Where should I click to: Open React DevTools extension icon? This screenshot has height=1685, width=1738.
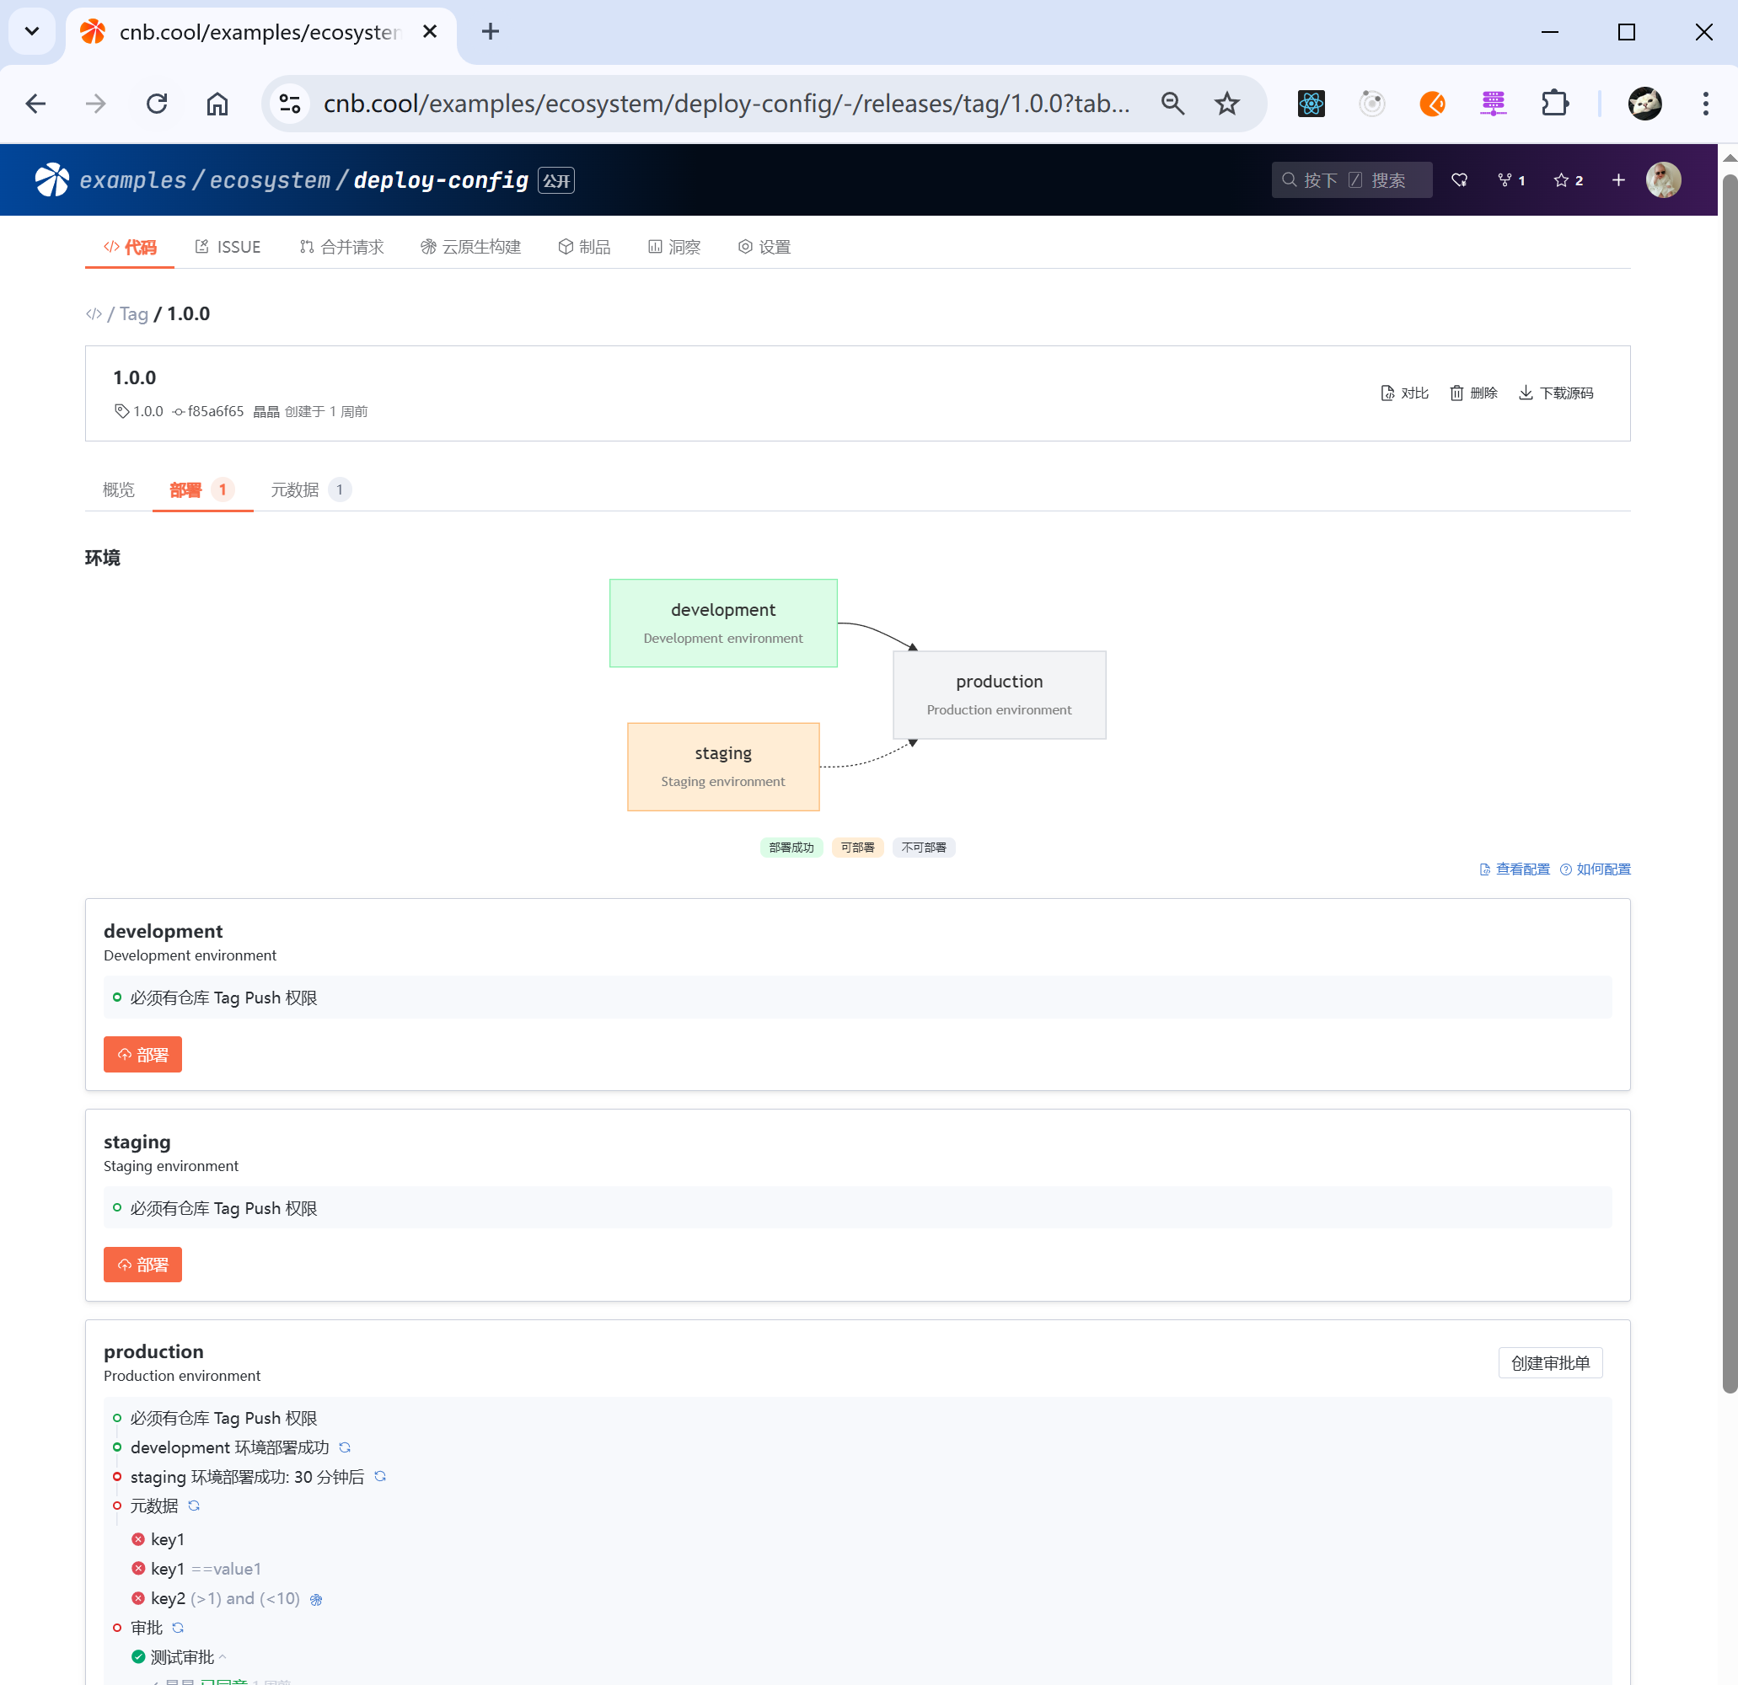(1312, 104)
